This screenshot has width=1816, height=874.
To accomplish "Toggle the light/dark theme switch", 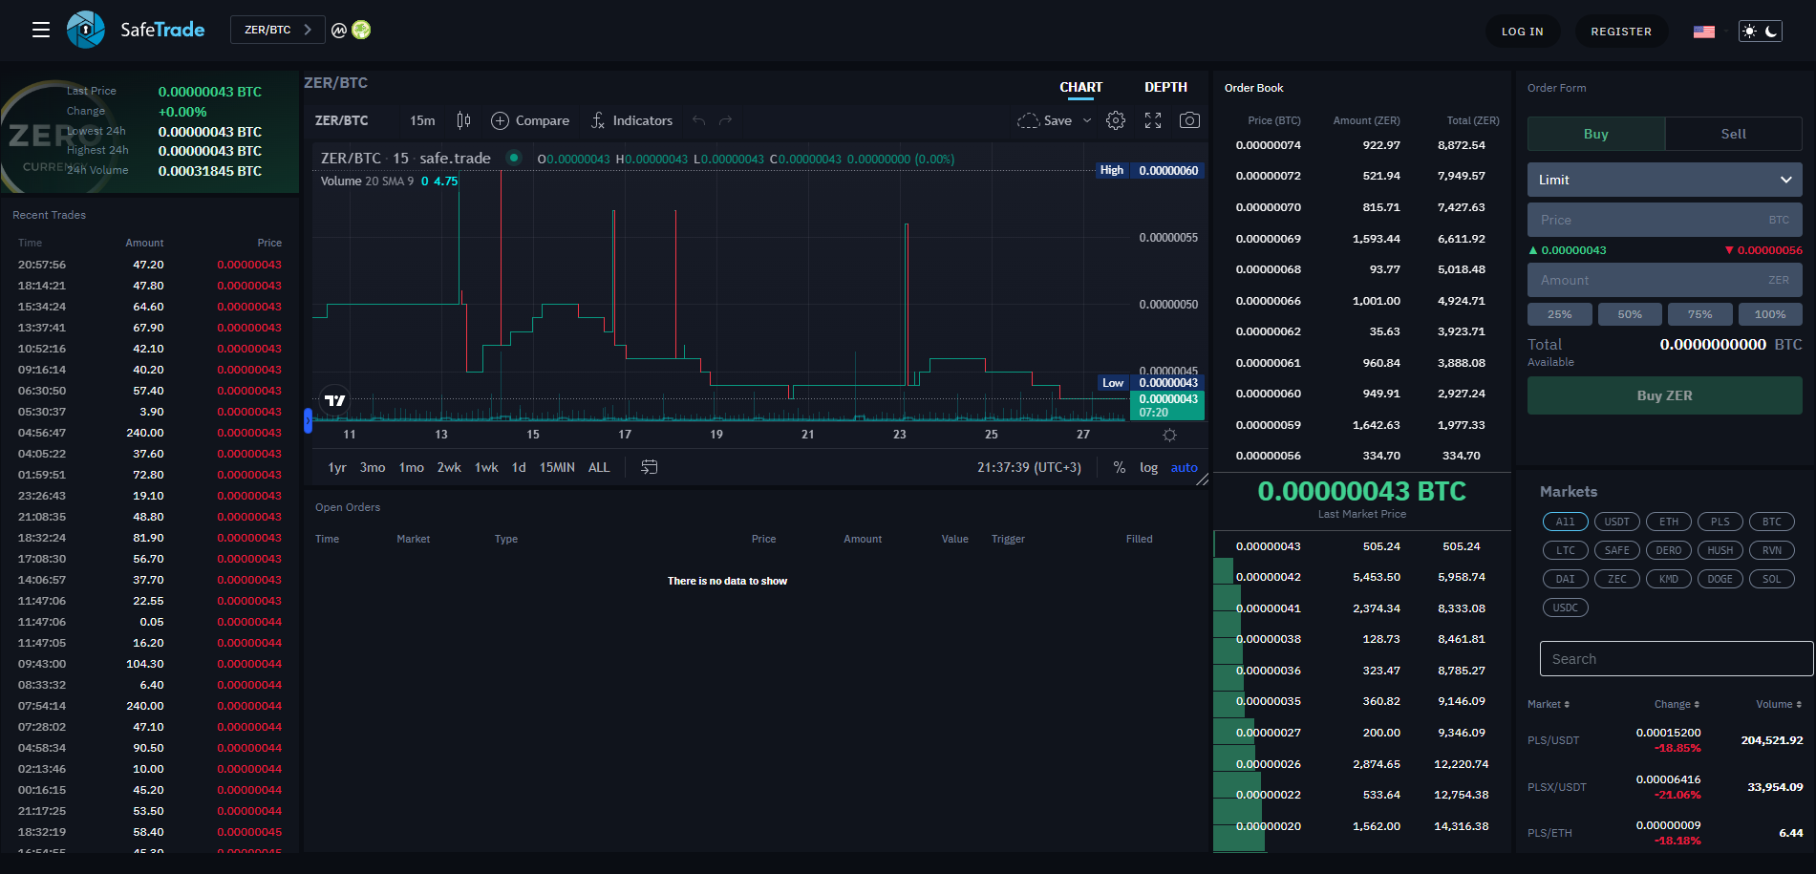I will coord(1760,32).
